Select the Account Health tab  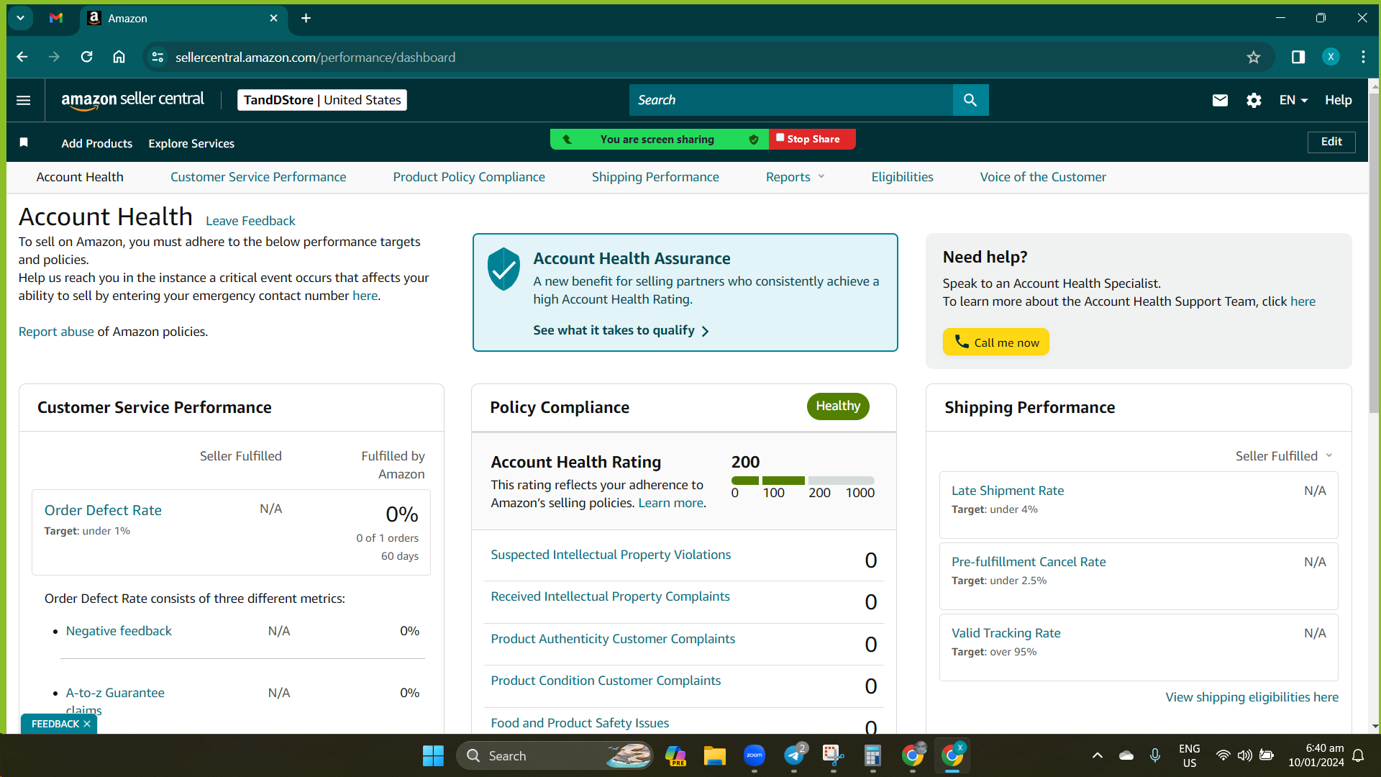(x=80, y=177)
